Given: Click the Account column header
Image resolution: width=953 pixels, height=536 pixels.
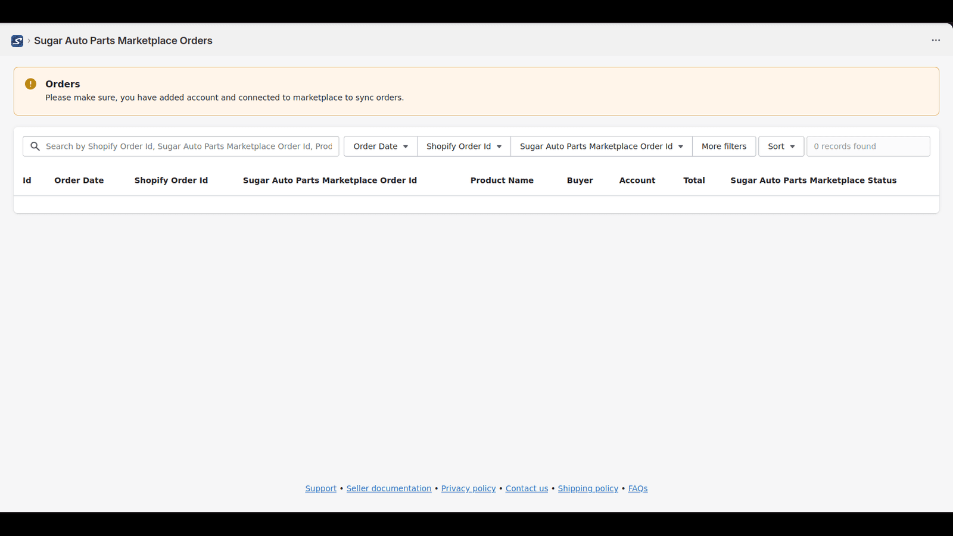Looking at the screenshot, I should (x=637, y=180).
